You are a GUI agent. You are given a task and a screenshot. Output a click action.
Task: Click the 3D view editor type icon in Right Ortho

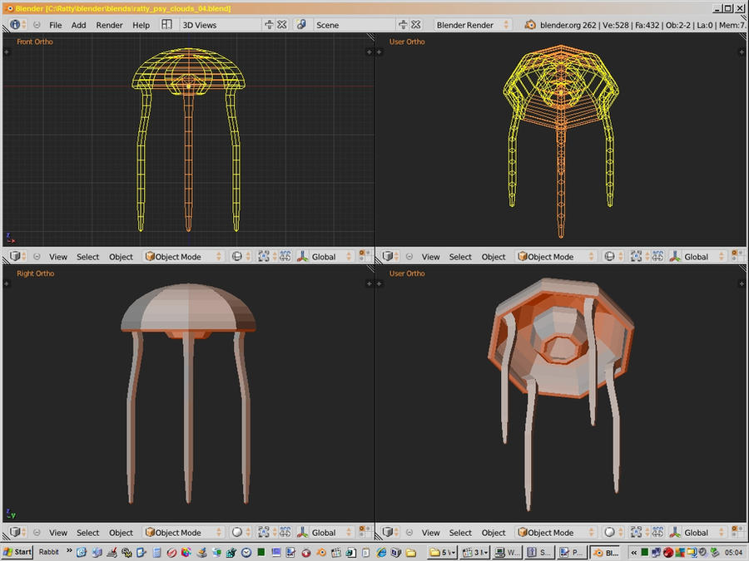tap(16, 533)
